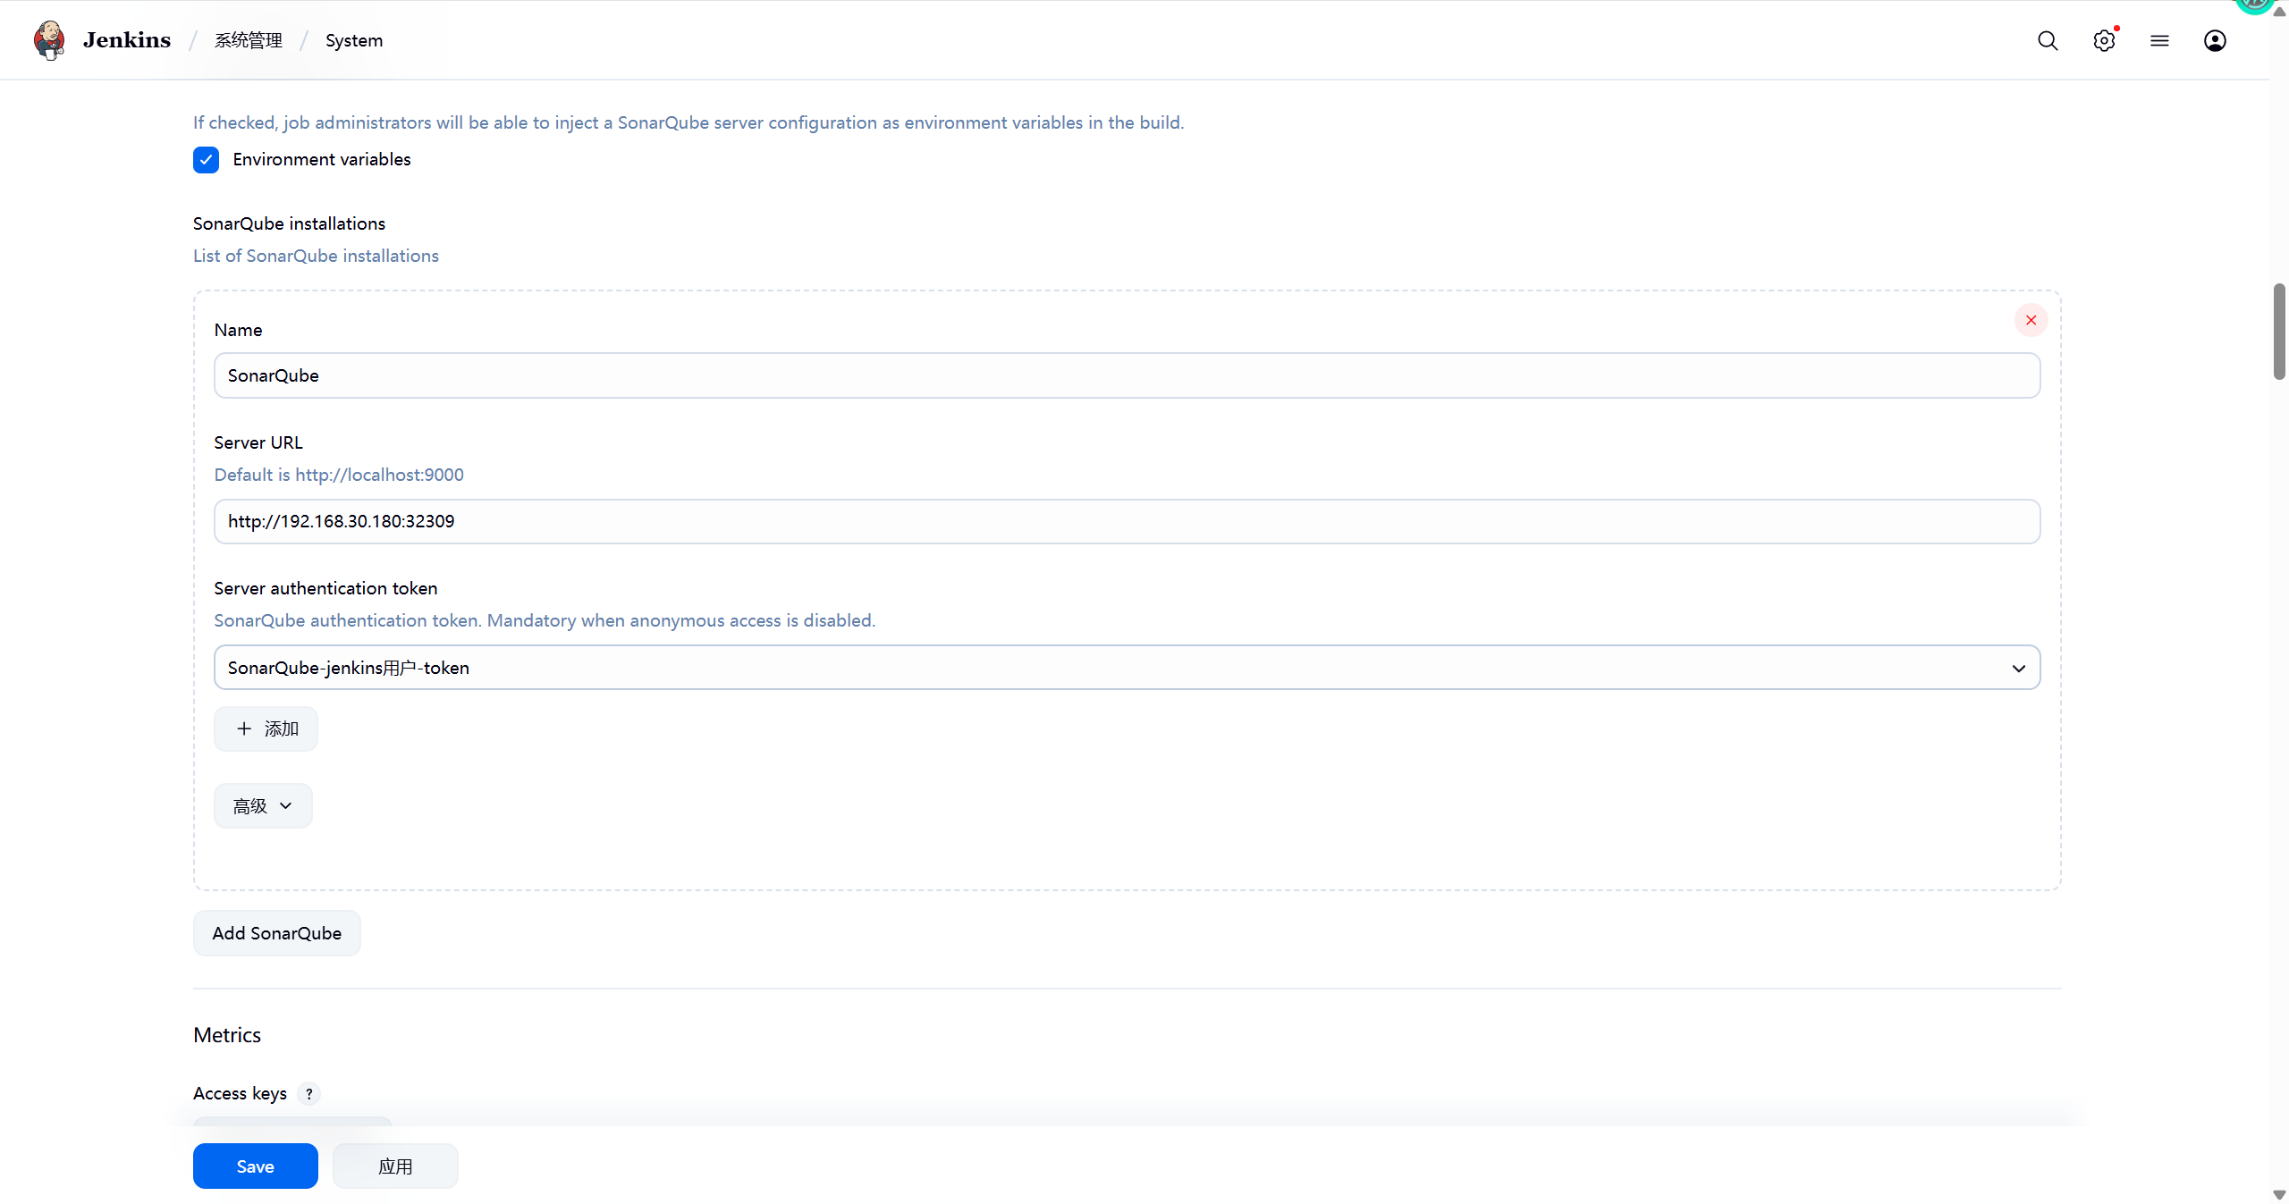2289x1204 pixels.
Task: Click the 'Server URL' label
Action: pos(258,442)
